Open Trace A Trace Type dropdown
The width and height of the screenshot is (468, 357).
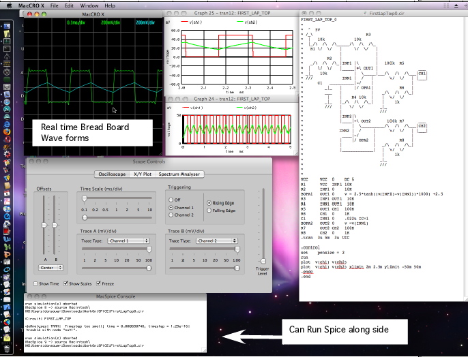tap(129, 240)
